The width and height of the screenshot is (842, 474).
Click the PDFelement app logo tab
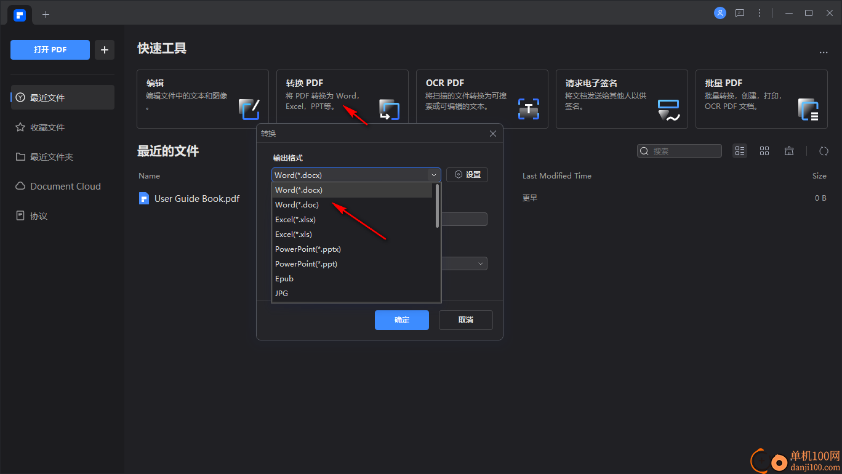tap(20, 15)
